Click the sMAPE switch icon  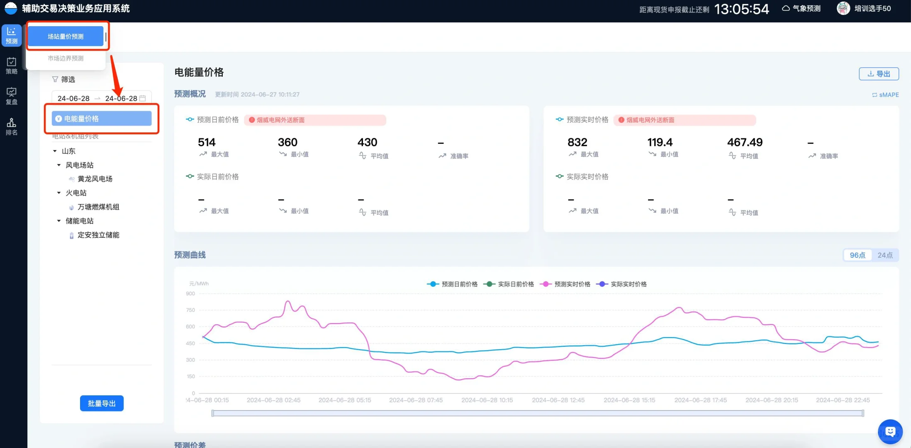coord(874,95)
